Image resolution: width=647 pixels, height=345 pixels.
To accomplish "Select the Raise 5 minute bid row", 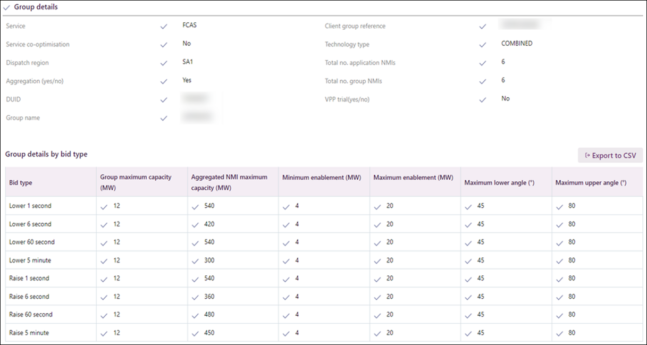I will pyautogui.click(x=29, y=333).
